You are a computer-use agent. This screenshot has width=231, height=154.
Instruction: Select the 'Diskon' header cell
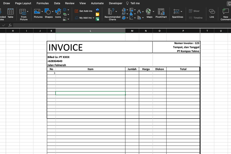[x=160, y=69]
